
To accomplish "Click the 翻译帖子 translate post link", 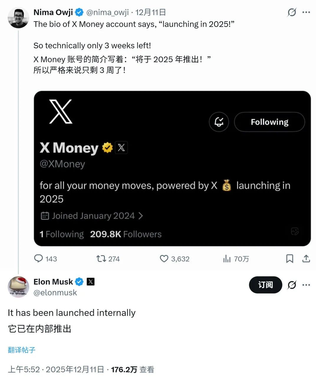I will click(22, 350).
